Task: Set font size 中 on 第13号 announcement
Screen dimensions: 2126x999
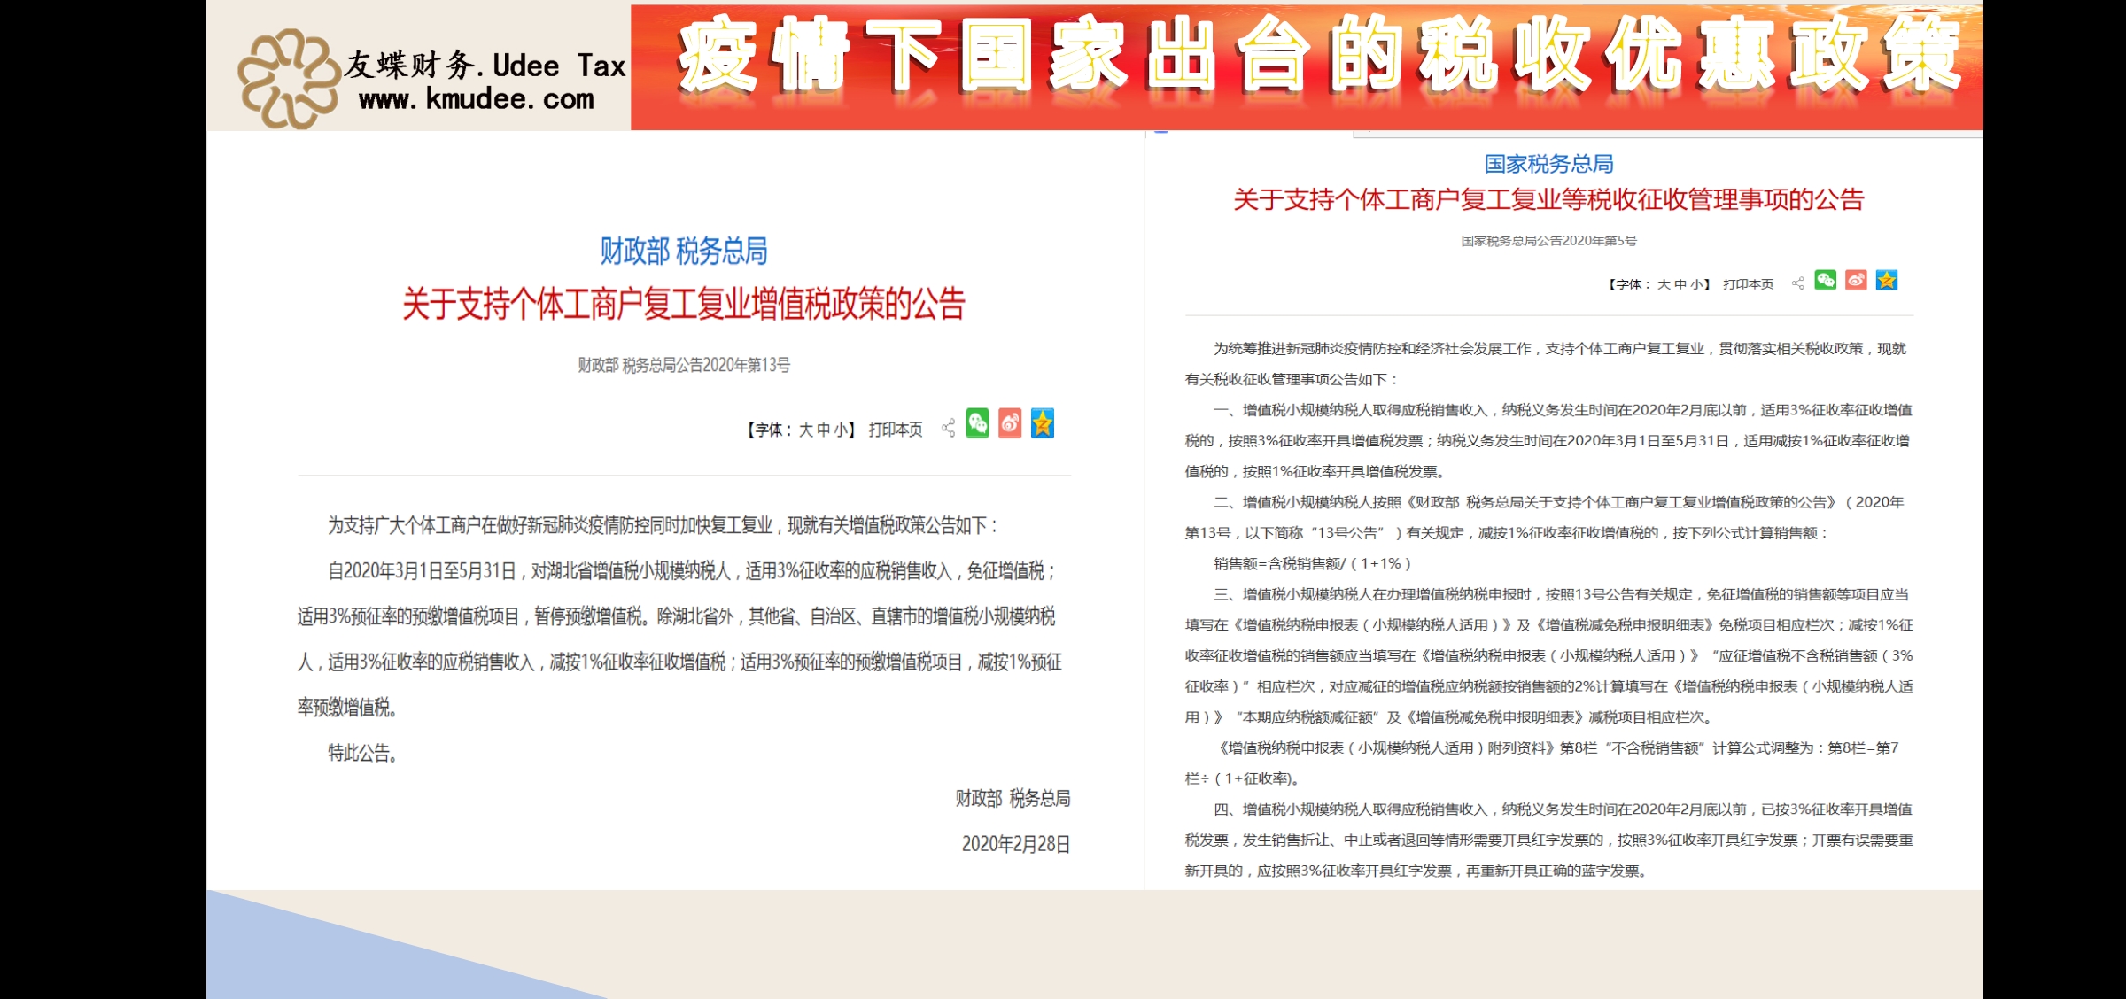Action: click(x=823, y=430)
